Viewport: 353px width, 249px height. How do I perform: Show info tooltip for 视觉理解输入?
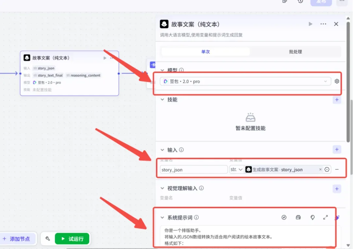click(201, 188)
